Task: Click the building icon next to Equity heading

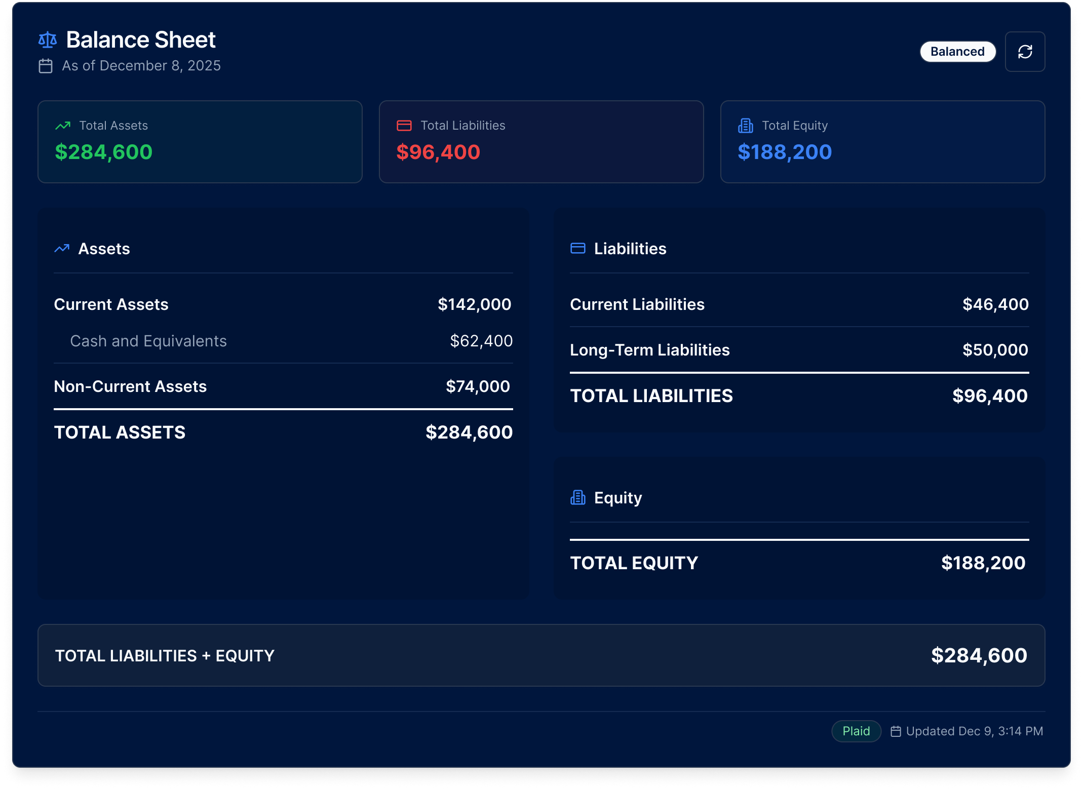Action: [577, 498]
